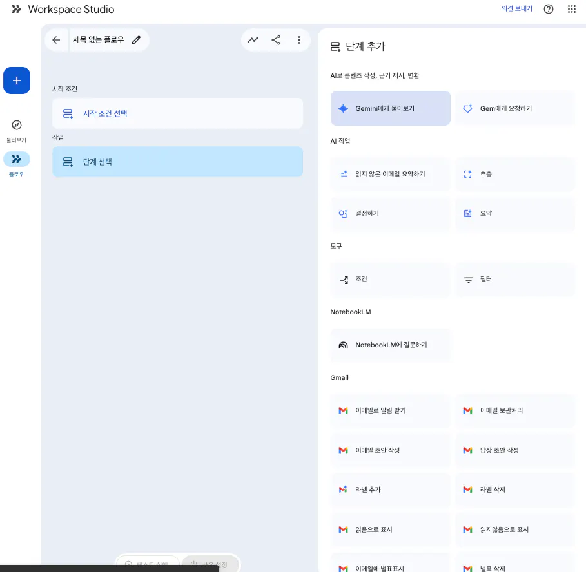The image size is (586, 572).
Task: Add Gmail 별표 삭제 step
Action: click(515, 563)
